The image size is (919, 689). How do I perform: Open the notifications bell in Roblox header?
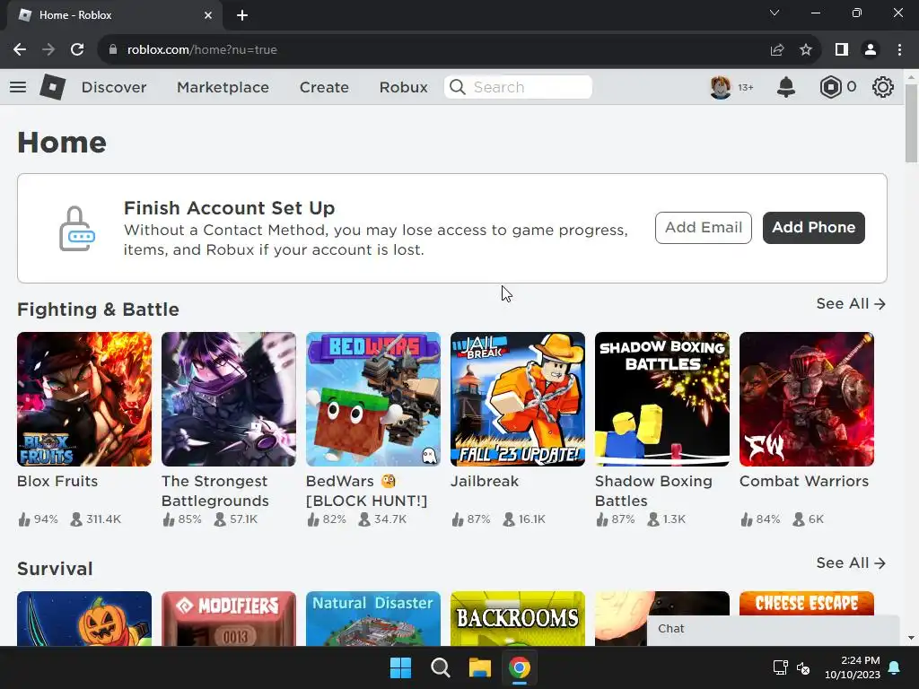[786, 87]
